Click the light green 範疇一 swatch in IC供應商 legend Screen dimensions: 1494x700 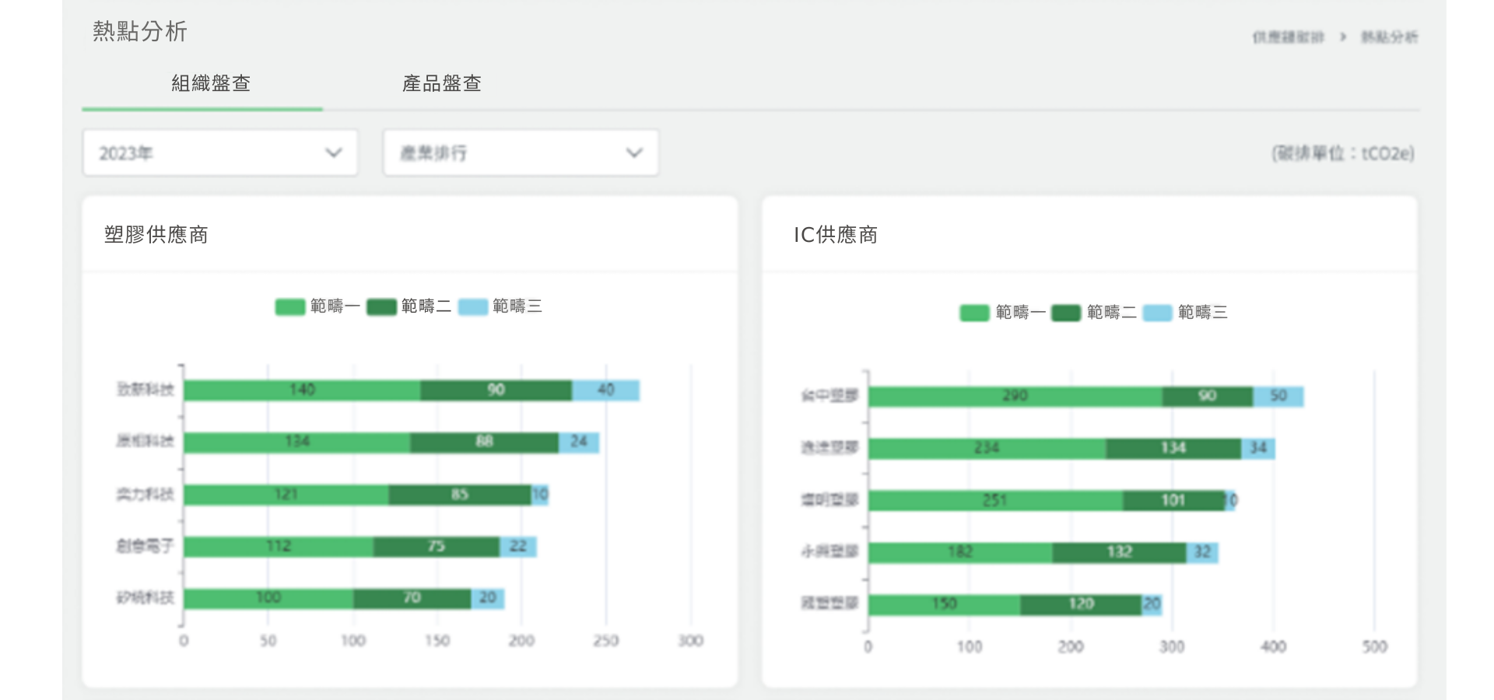point(974,313)
